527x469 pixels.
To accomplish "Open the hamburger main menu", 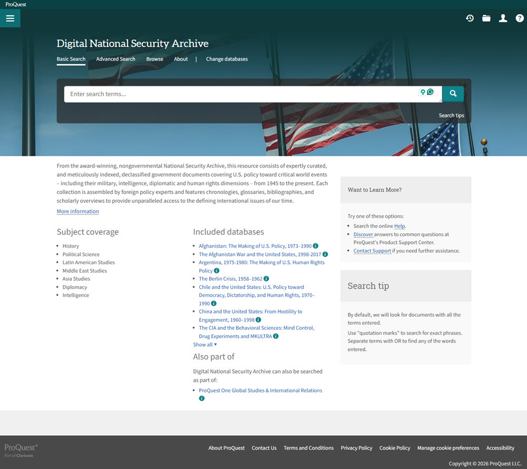I will coord(10,18).
